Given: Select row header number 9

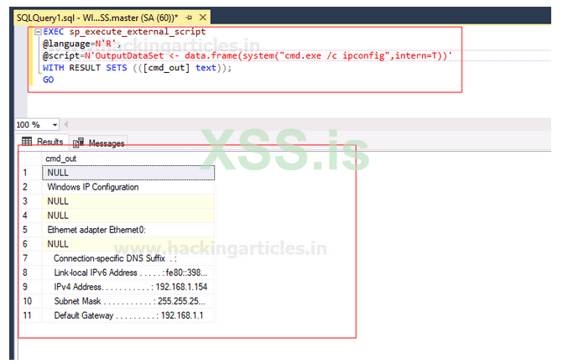Looking at the screenshot, I should point(30,287).
